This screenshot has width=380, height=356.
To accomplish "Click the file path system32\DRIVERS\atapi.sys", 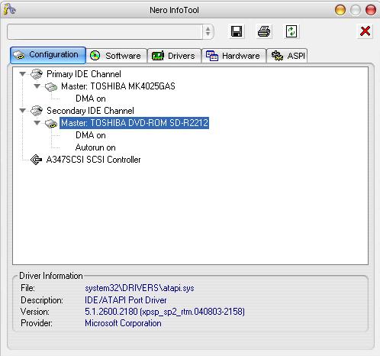I will click(140, 288).
